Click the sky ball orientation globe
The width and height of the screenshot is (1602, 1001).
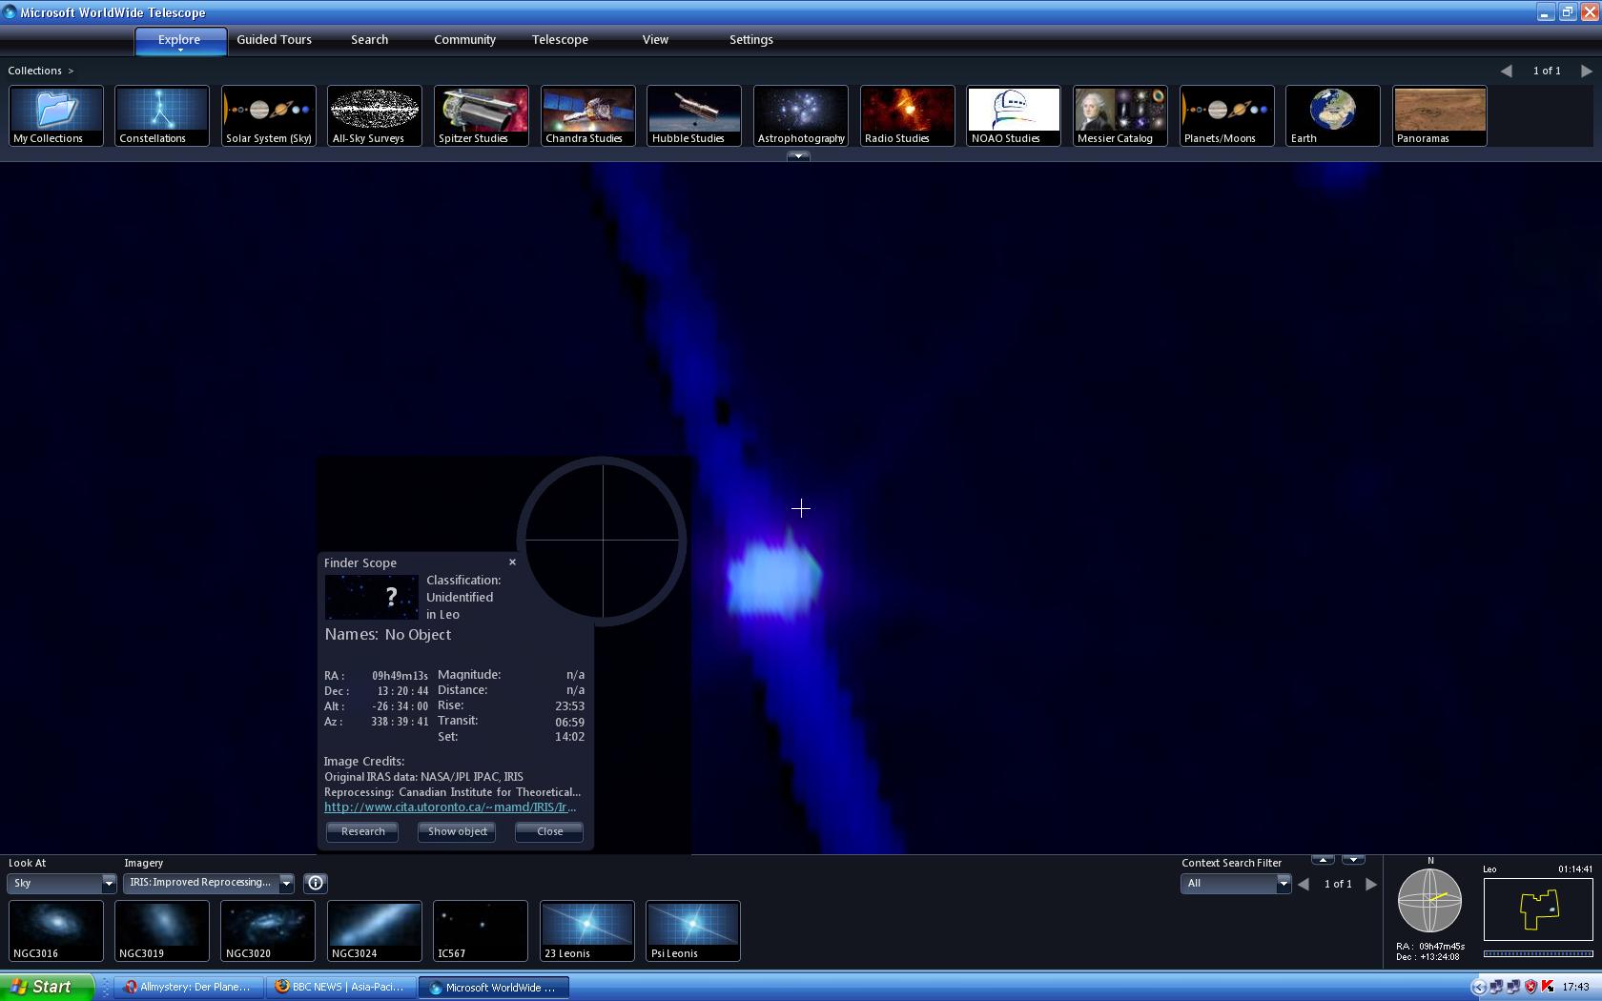[x=1429, y=900]
